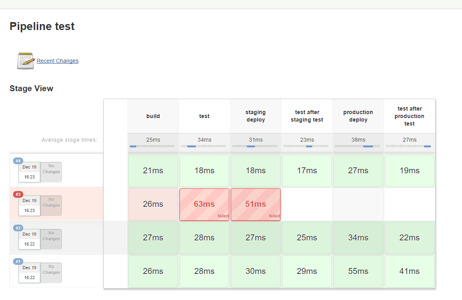Image resolution: width=462 pixels, height=300 pixels.
Task: Open the 55ms production deploy cell
Action: coord(358,272)
